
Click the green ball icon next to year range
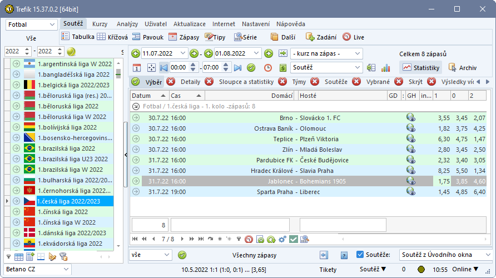coord(71,51)
